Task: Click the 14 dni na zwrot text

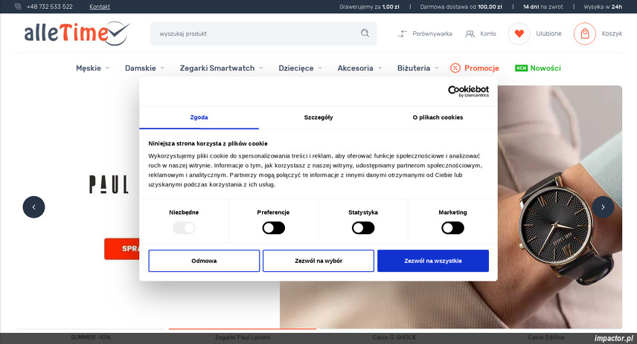Action: pyautogui.click(x=542, y=7)
